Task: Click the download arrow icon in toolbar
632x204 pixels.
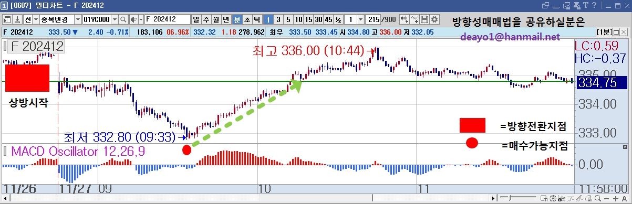Action: (x=17, y=19)
